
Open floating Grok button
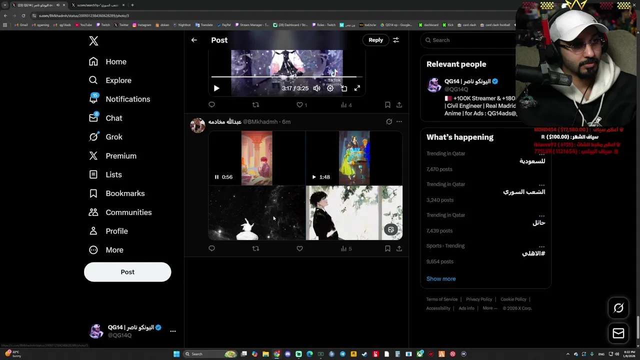pyautogui.click(x=618, y=308)
